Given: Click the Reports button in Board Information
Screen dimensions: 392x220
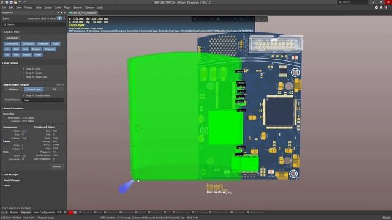Looking at the screenshot, I should tap(57, 167).
